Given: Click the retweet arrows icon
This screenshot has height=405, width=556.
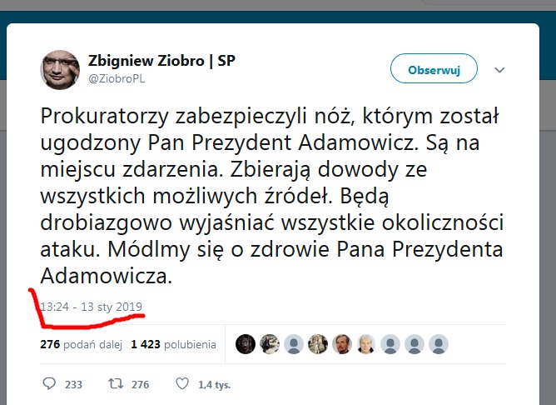Looking at the screenshot, I should point(116,383).
